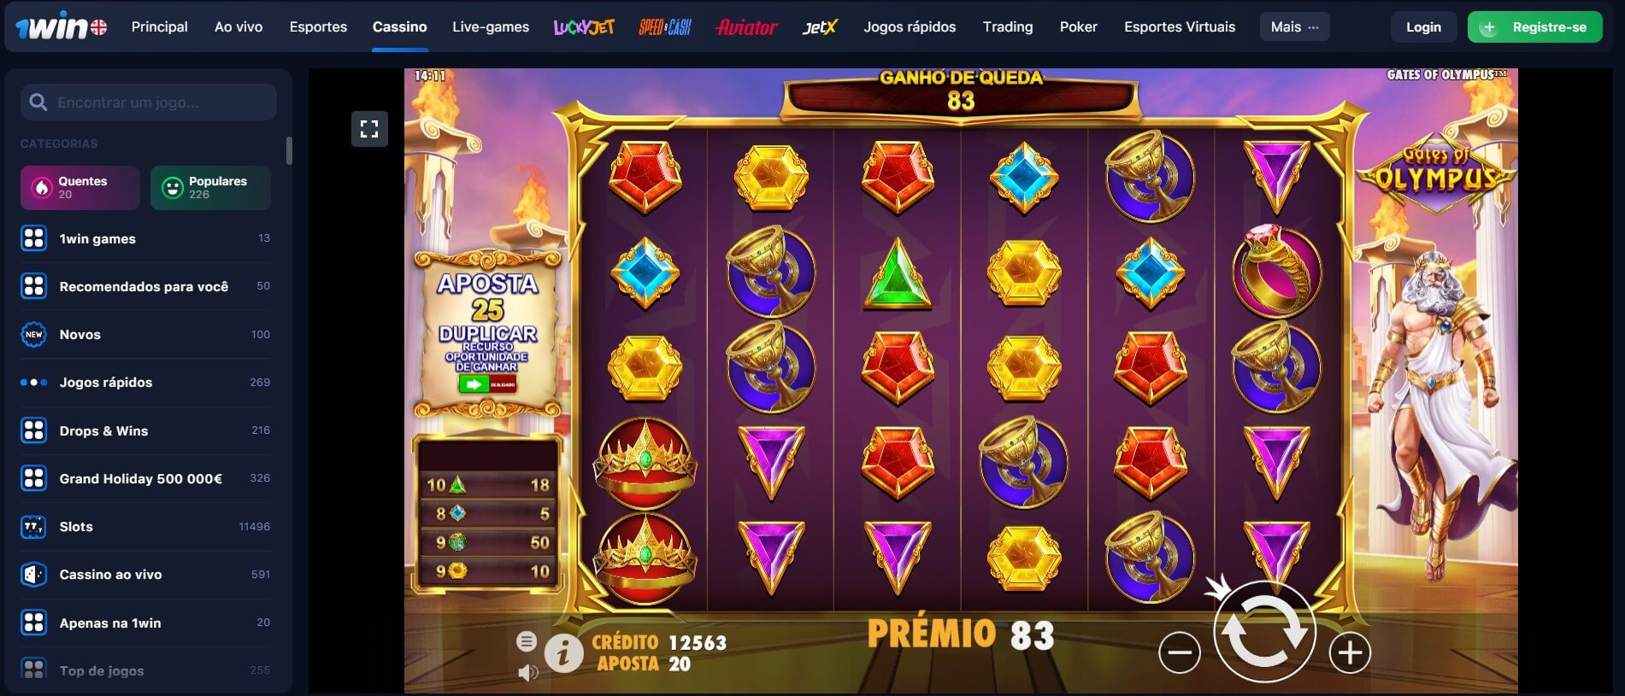Screen dimensions: 1625x696
Task: Go to the Esportes tab
Action: [x=318, y=27]
